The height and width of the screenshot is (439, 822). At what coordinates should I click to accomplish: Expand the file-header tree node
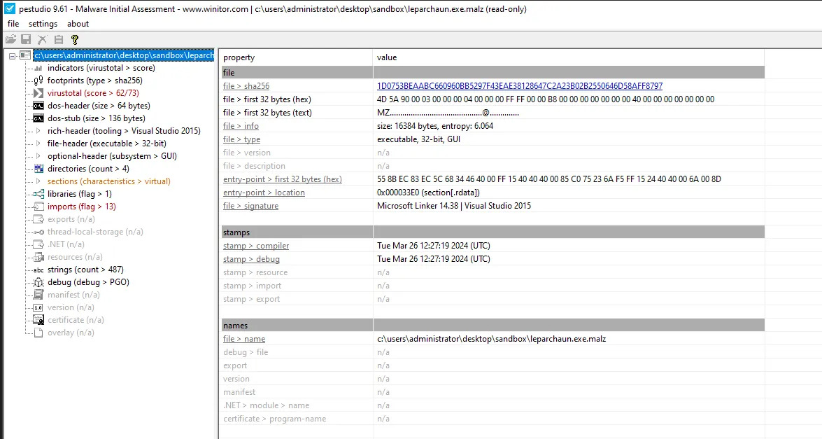click(38, 144)
